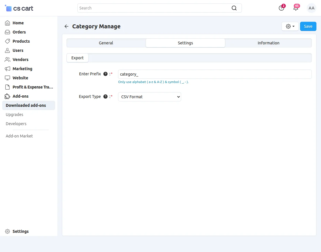Click the Marketing megaphone icon

point(7,68)
